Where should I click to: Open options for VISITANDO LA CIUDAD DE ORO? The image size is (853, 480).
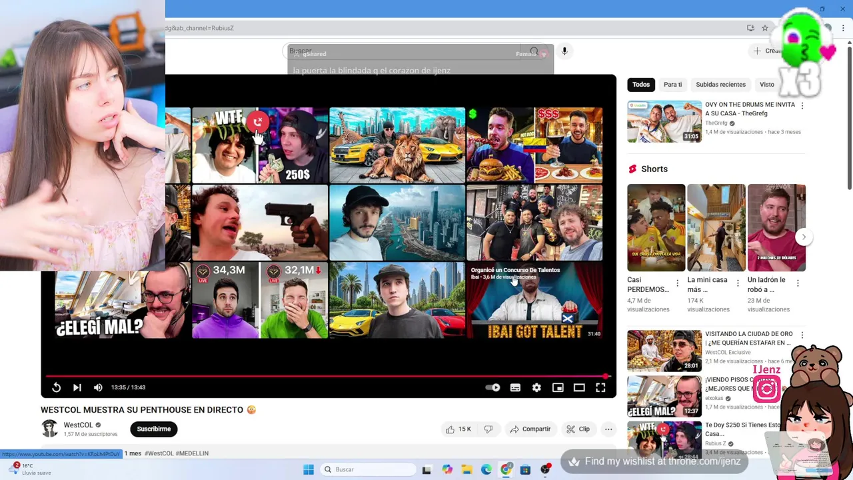pos(802,335)
